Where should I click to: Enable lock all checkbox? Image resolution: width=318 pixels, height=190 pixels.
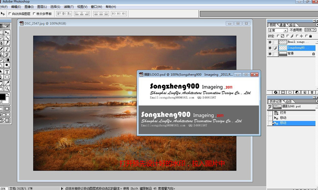306,36
